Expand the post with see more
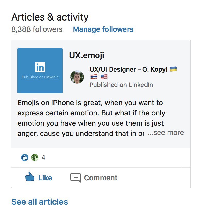 click(166, 133)
